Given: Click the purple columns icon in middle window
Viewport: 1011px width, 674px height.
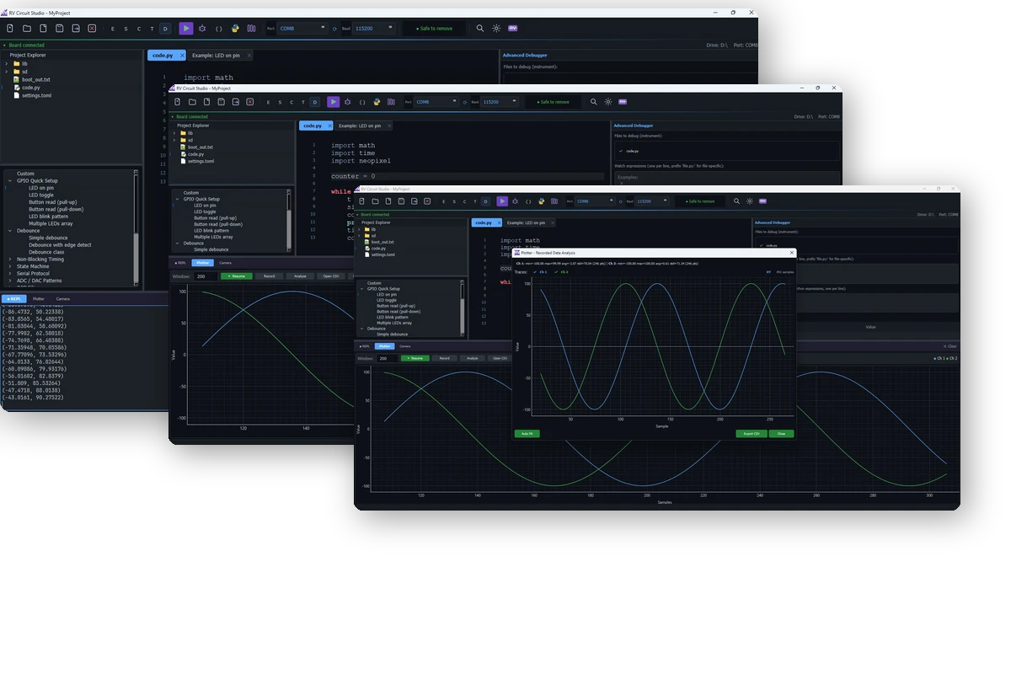Looking at the screenshot, I should [x=392, y=102].
